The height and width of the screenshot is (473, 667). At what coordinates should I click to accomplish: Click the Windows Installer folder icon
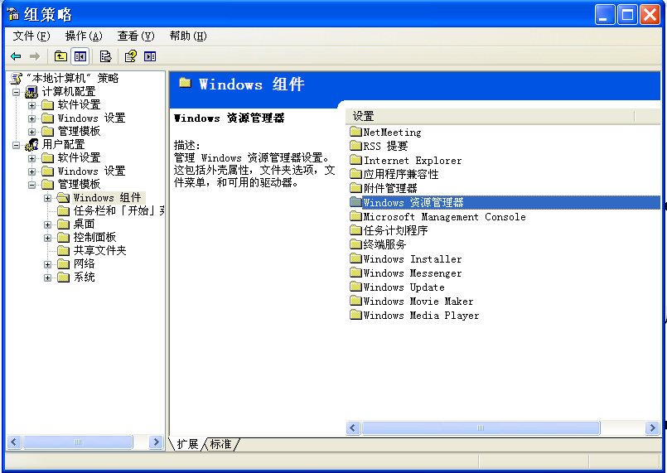tap(355, 258)
